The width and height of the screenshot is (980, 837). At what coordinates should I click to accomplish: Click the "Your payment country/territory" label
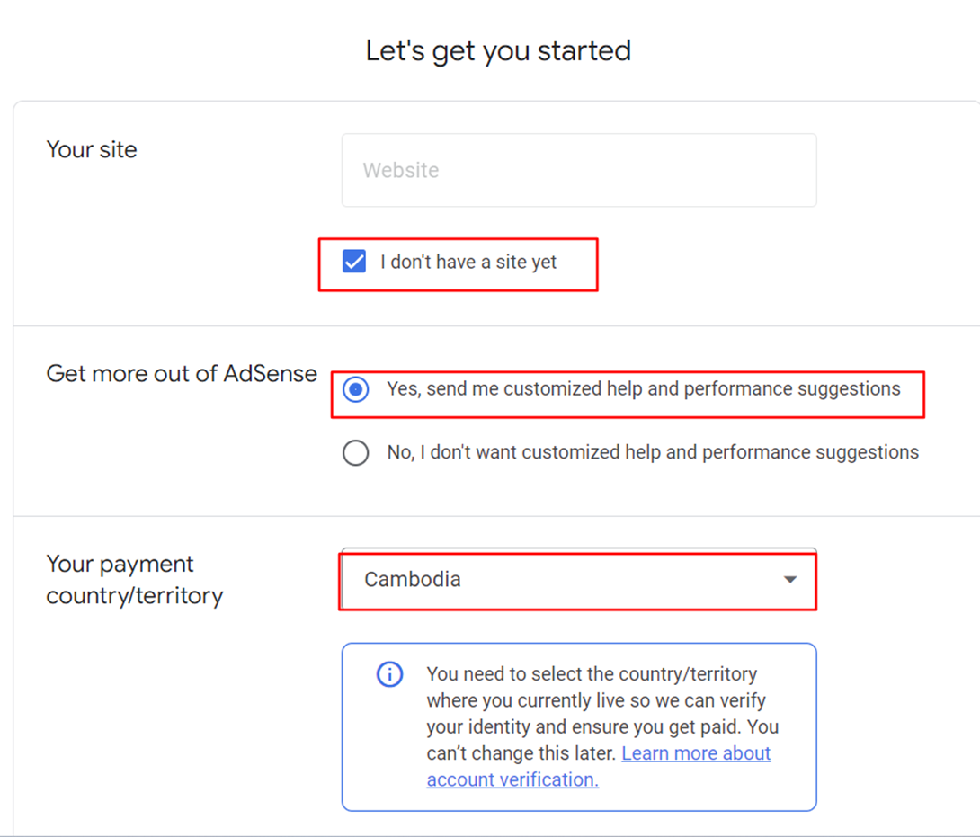pyautogui.click(x=134, y=580)
